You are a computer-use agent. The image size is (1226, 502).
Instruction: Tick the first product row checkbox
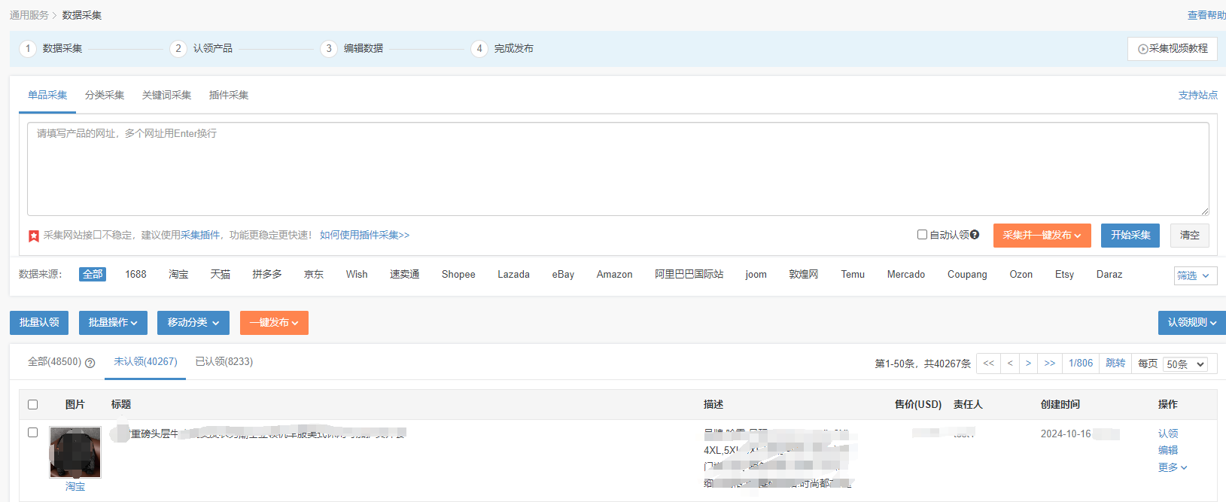[32, 433]
